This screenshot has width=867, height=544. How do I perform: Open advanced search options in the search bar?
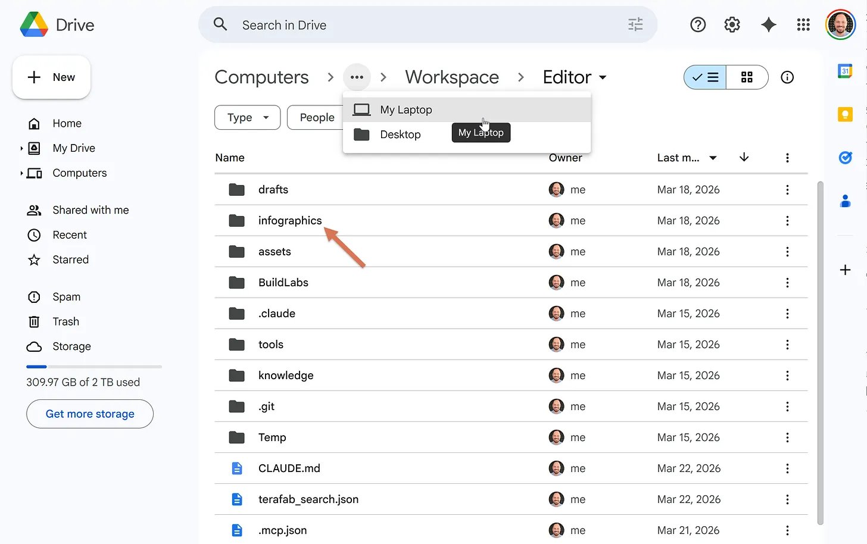(635, 24)
